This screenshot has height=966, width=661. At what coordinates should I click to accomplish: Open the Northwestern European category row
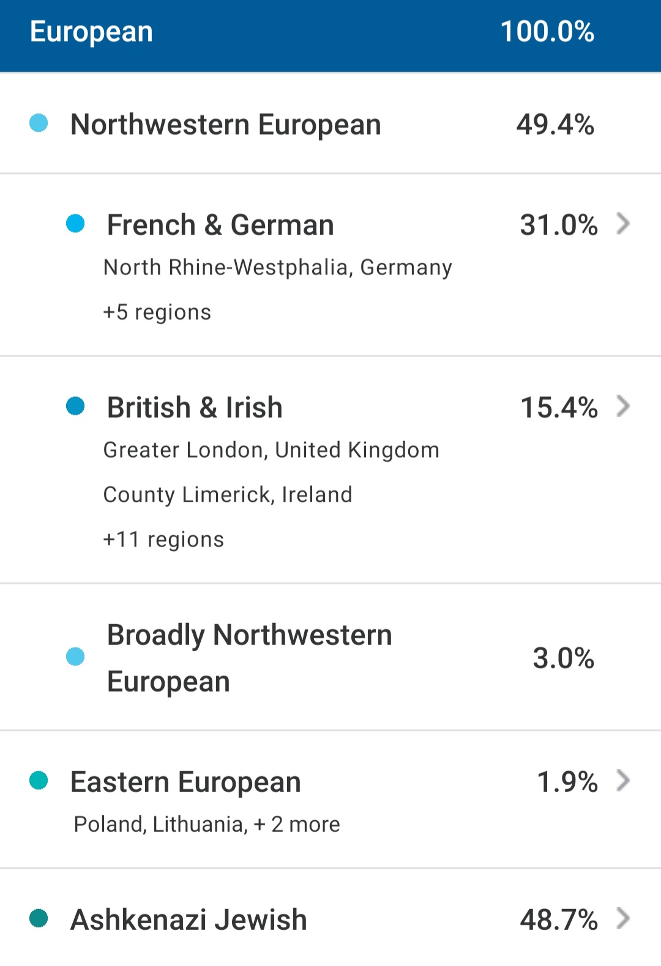pos(330,124)
